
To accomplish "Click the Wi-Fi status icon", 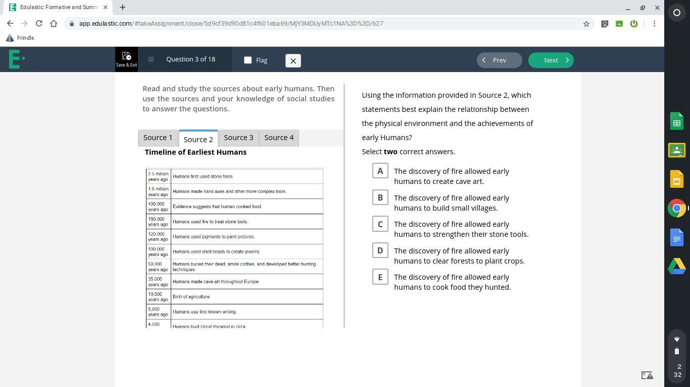I will (677, 340).
